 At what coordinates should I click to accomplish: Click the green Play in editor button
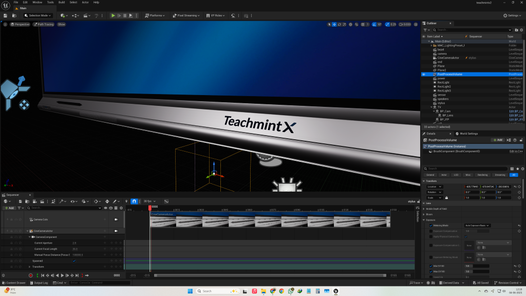[113, 15]
